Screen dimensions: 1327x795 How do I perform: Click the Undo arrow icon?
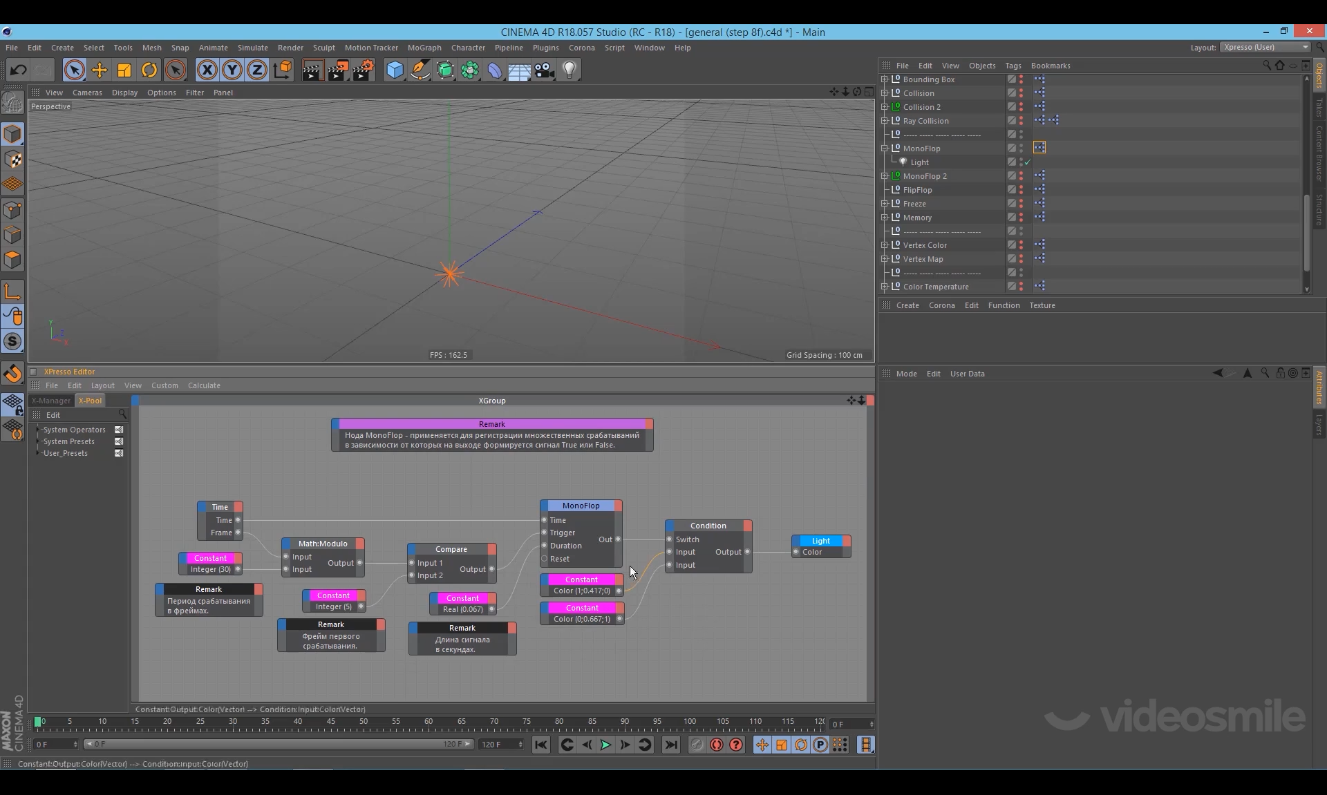(x=18, y=70)
